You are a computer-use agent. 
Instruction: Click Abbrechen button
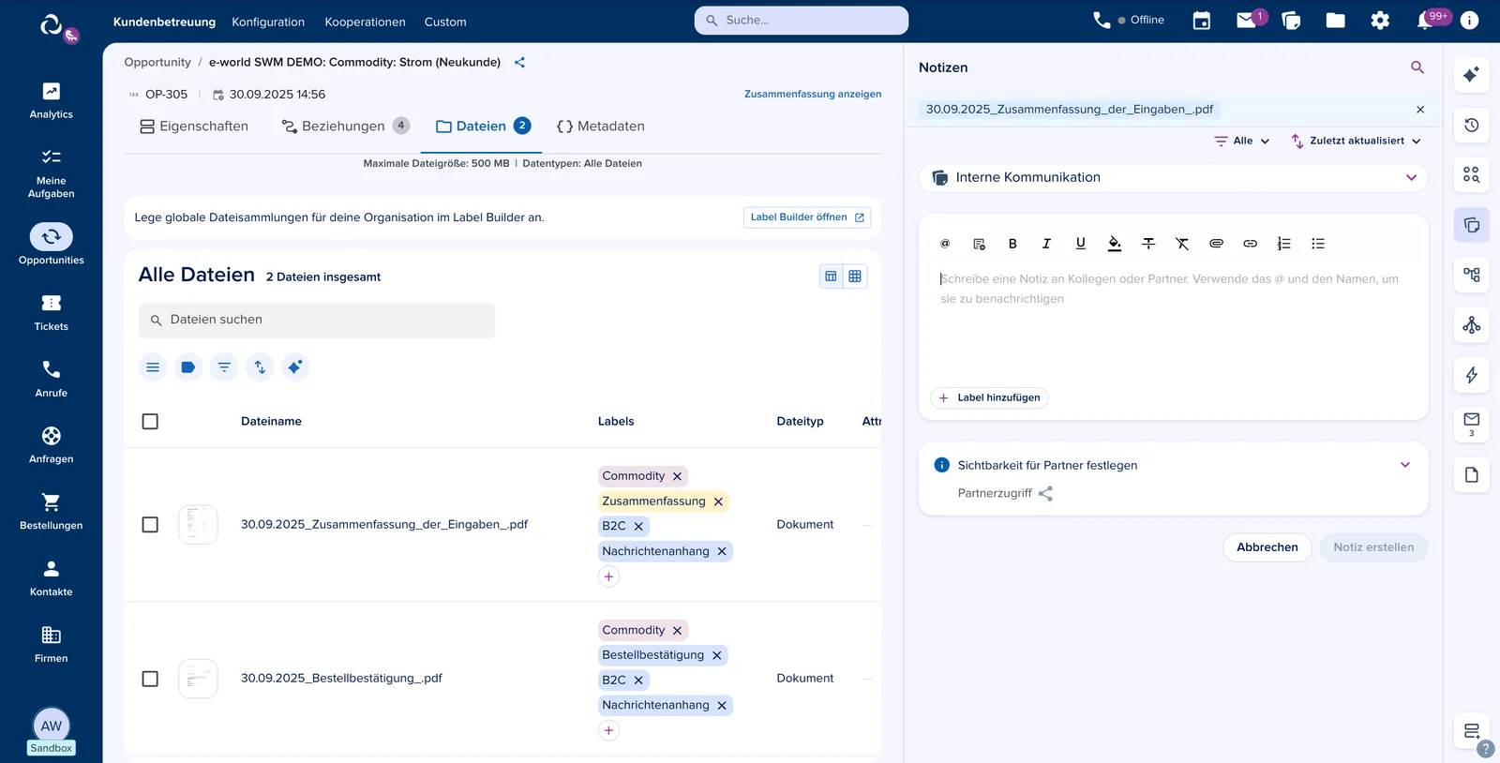point(1267,547)
